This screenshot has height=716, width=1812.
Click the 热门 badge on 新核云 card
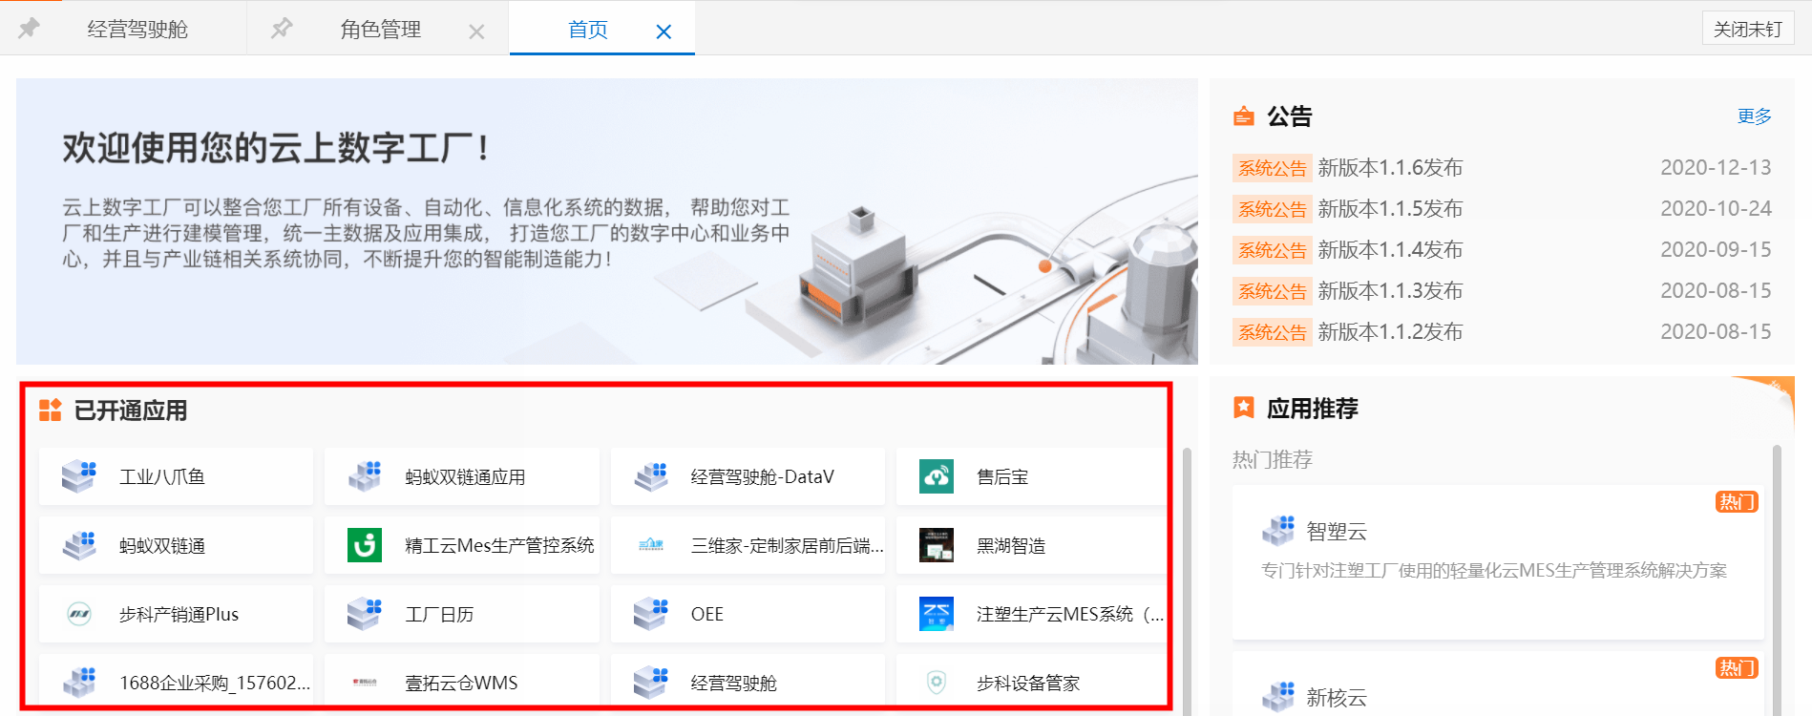pos(1737,668)
